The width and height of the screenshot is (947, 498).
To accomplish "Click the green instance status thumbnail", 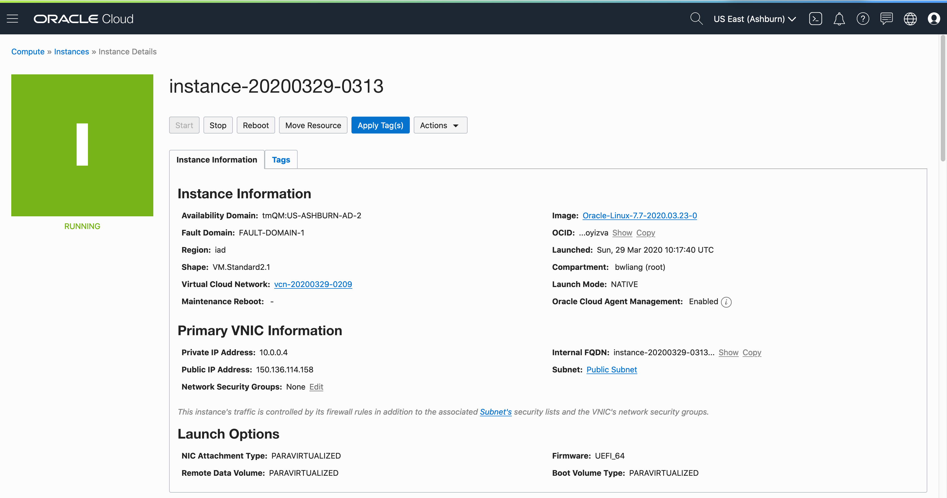I will 82,145.
